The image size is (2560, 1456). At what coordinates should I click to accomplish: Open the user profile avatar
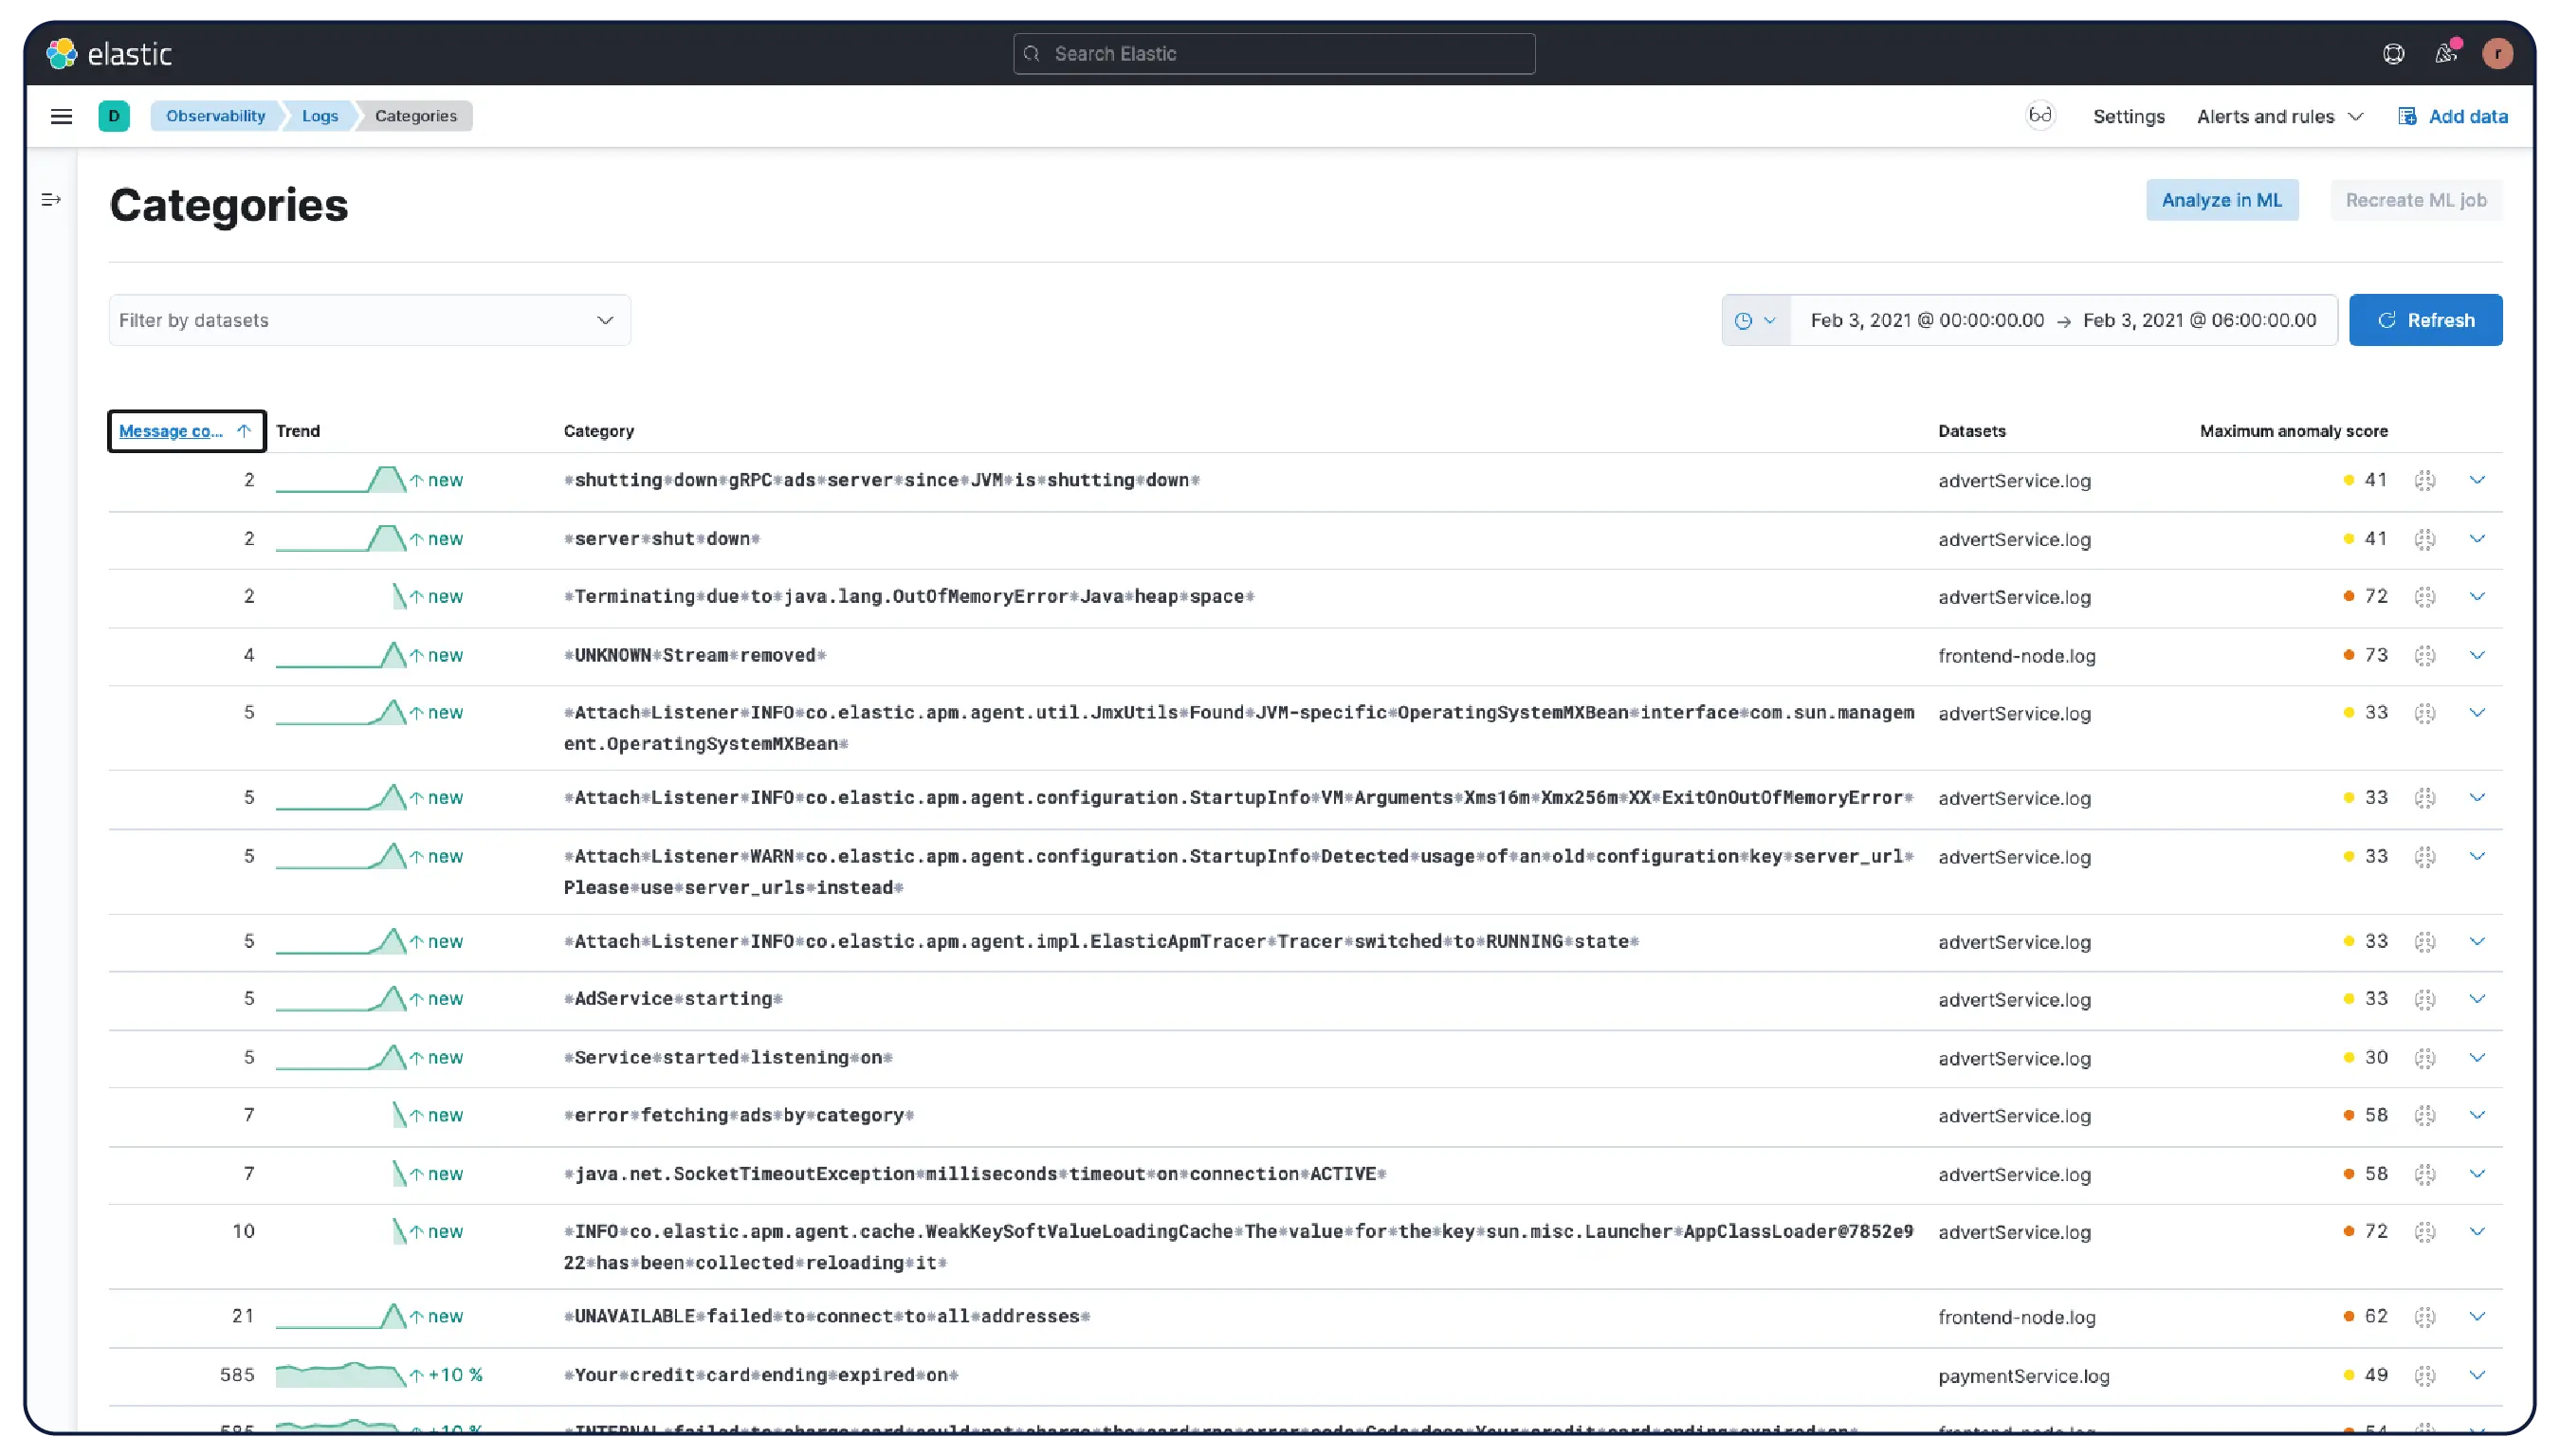pyautogui.click(x=2498, y=53)
